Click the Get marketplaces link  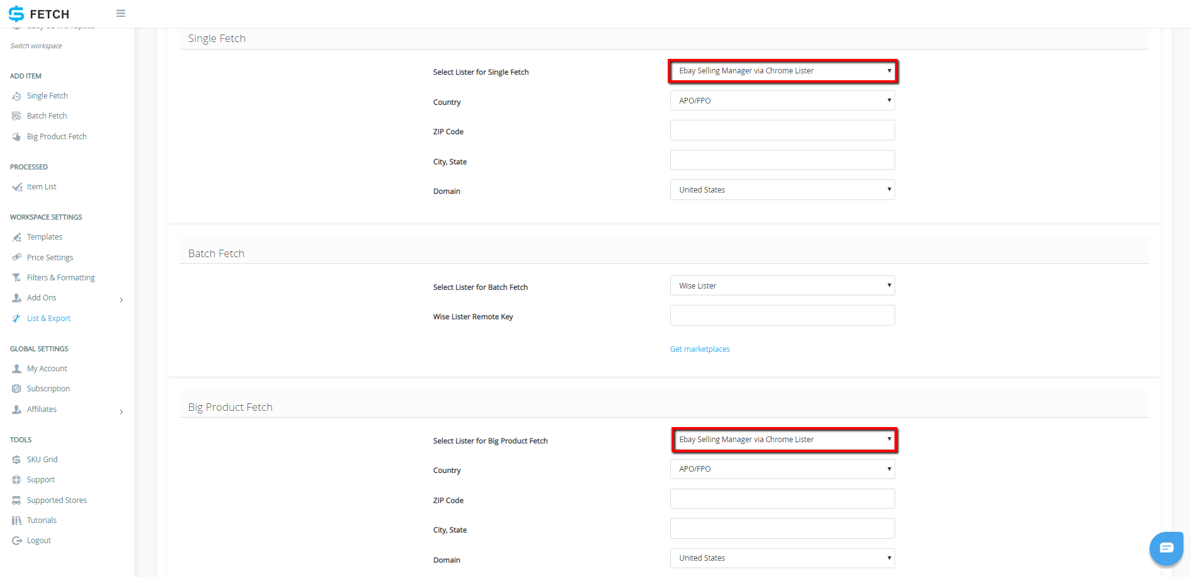pyautogui.click(x=700, y=349)
